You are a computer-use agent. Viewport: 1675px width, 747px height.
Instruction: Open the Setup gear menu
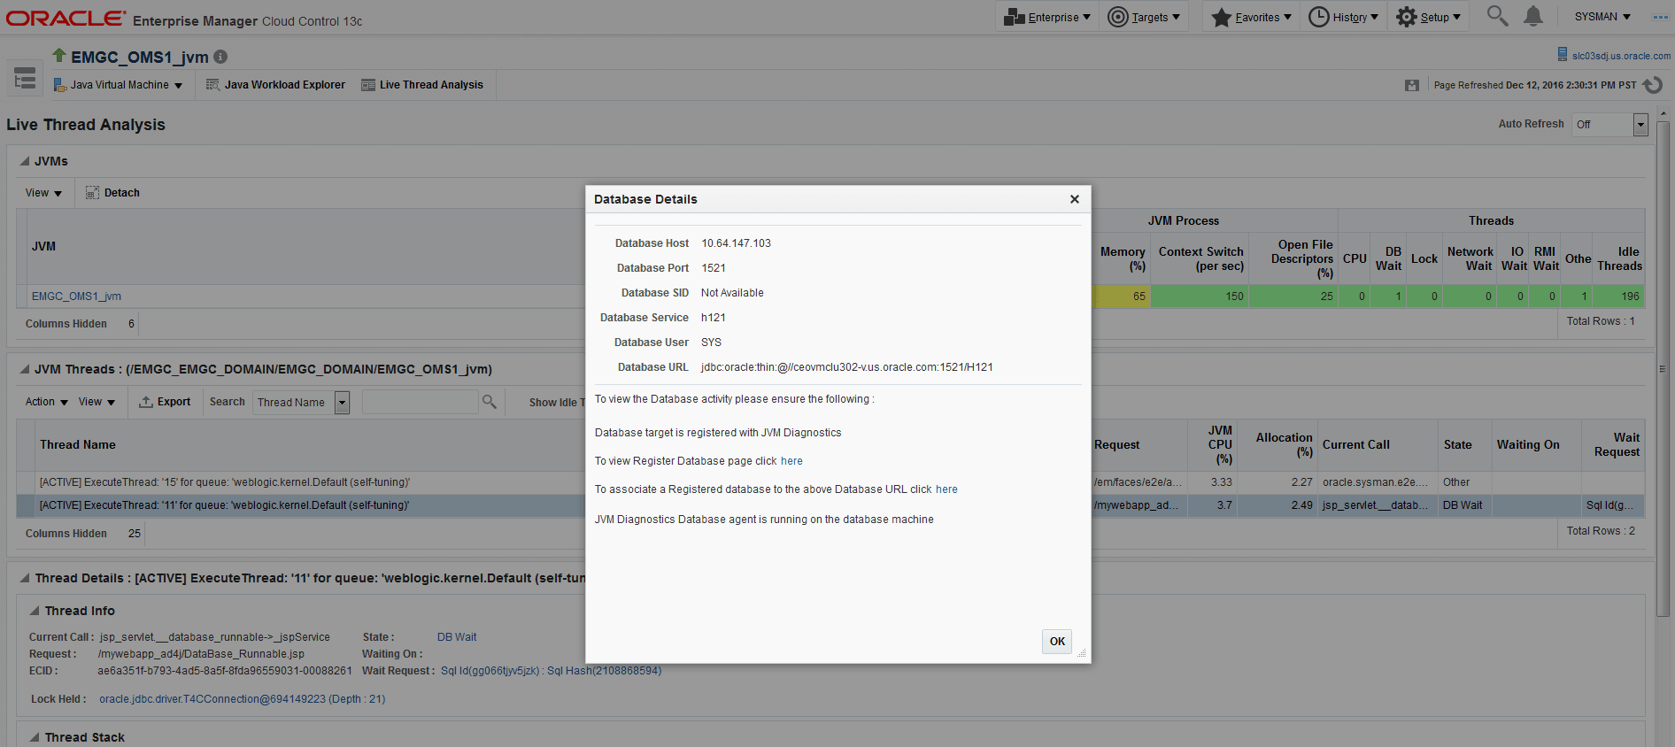[1428, 17]
